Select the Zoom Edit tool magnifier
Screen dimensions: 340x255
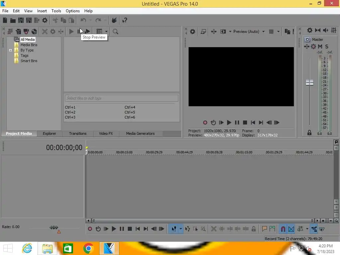[203, 229]
